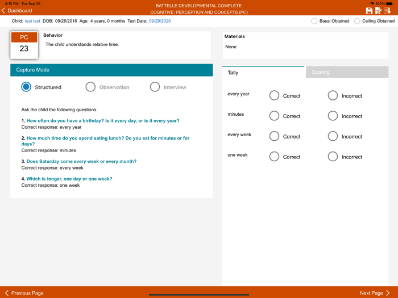Click the DOB value 09/28/2016
The width and height of the screenshot is (398, 298).
click(x=66, y=21)
